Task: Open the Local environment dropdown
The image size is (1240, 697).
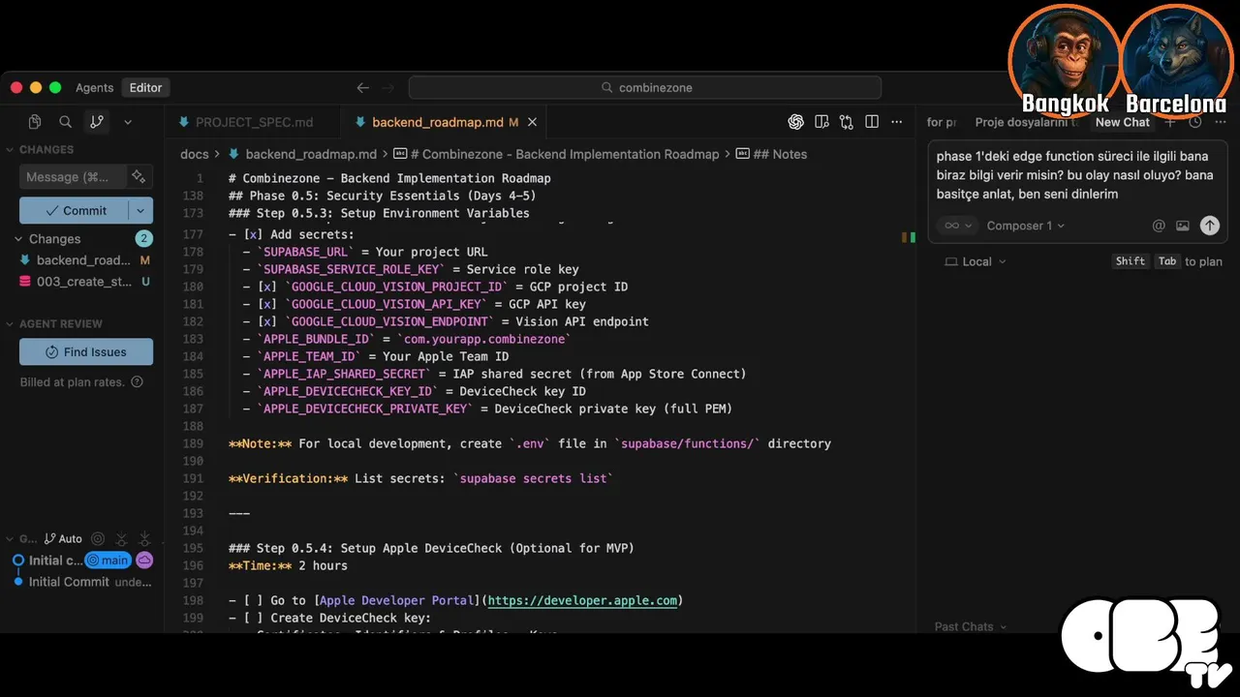Action: (976, 261)
